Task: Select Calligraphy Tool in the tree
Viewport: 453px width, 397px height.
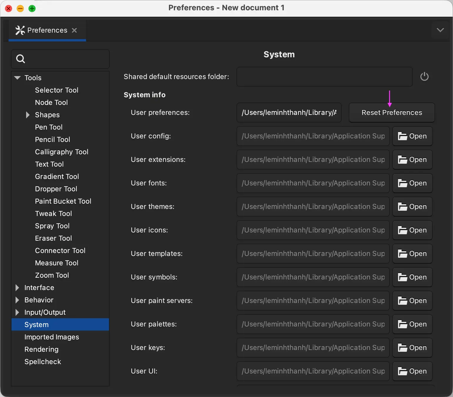Action: click(x=62, y=152)
